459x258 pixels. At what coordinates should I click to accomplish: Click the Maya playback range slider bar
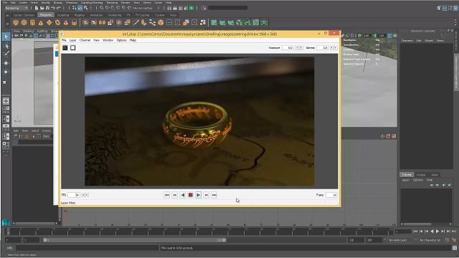tap(135, 240)
